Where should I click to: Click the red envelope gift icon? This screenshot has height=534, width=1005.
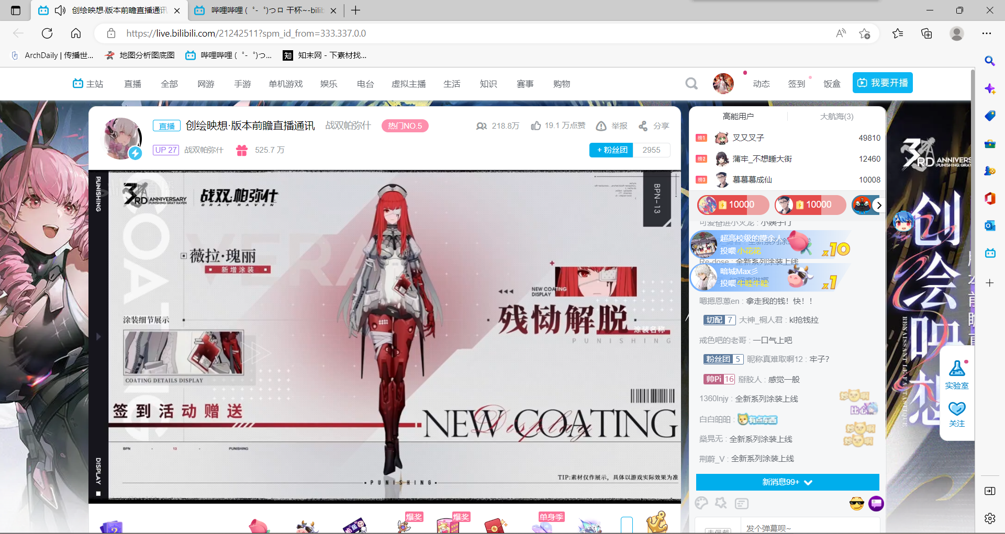point(496,526)
